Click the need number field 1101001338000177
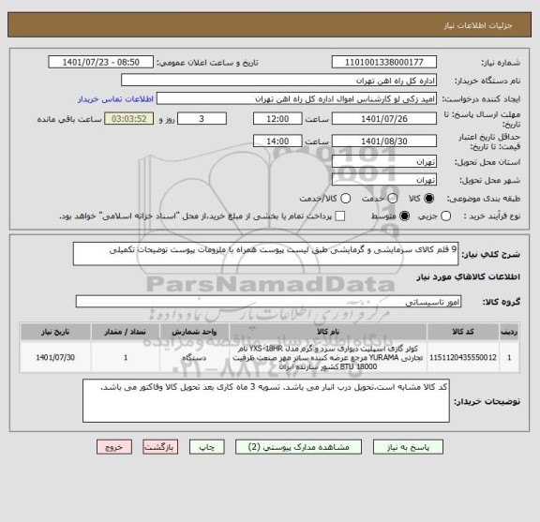Viewport: 540px width, 522px height. [384, 63]
